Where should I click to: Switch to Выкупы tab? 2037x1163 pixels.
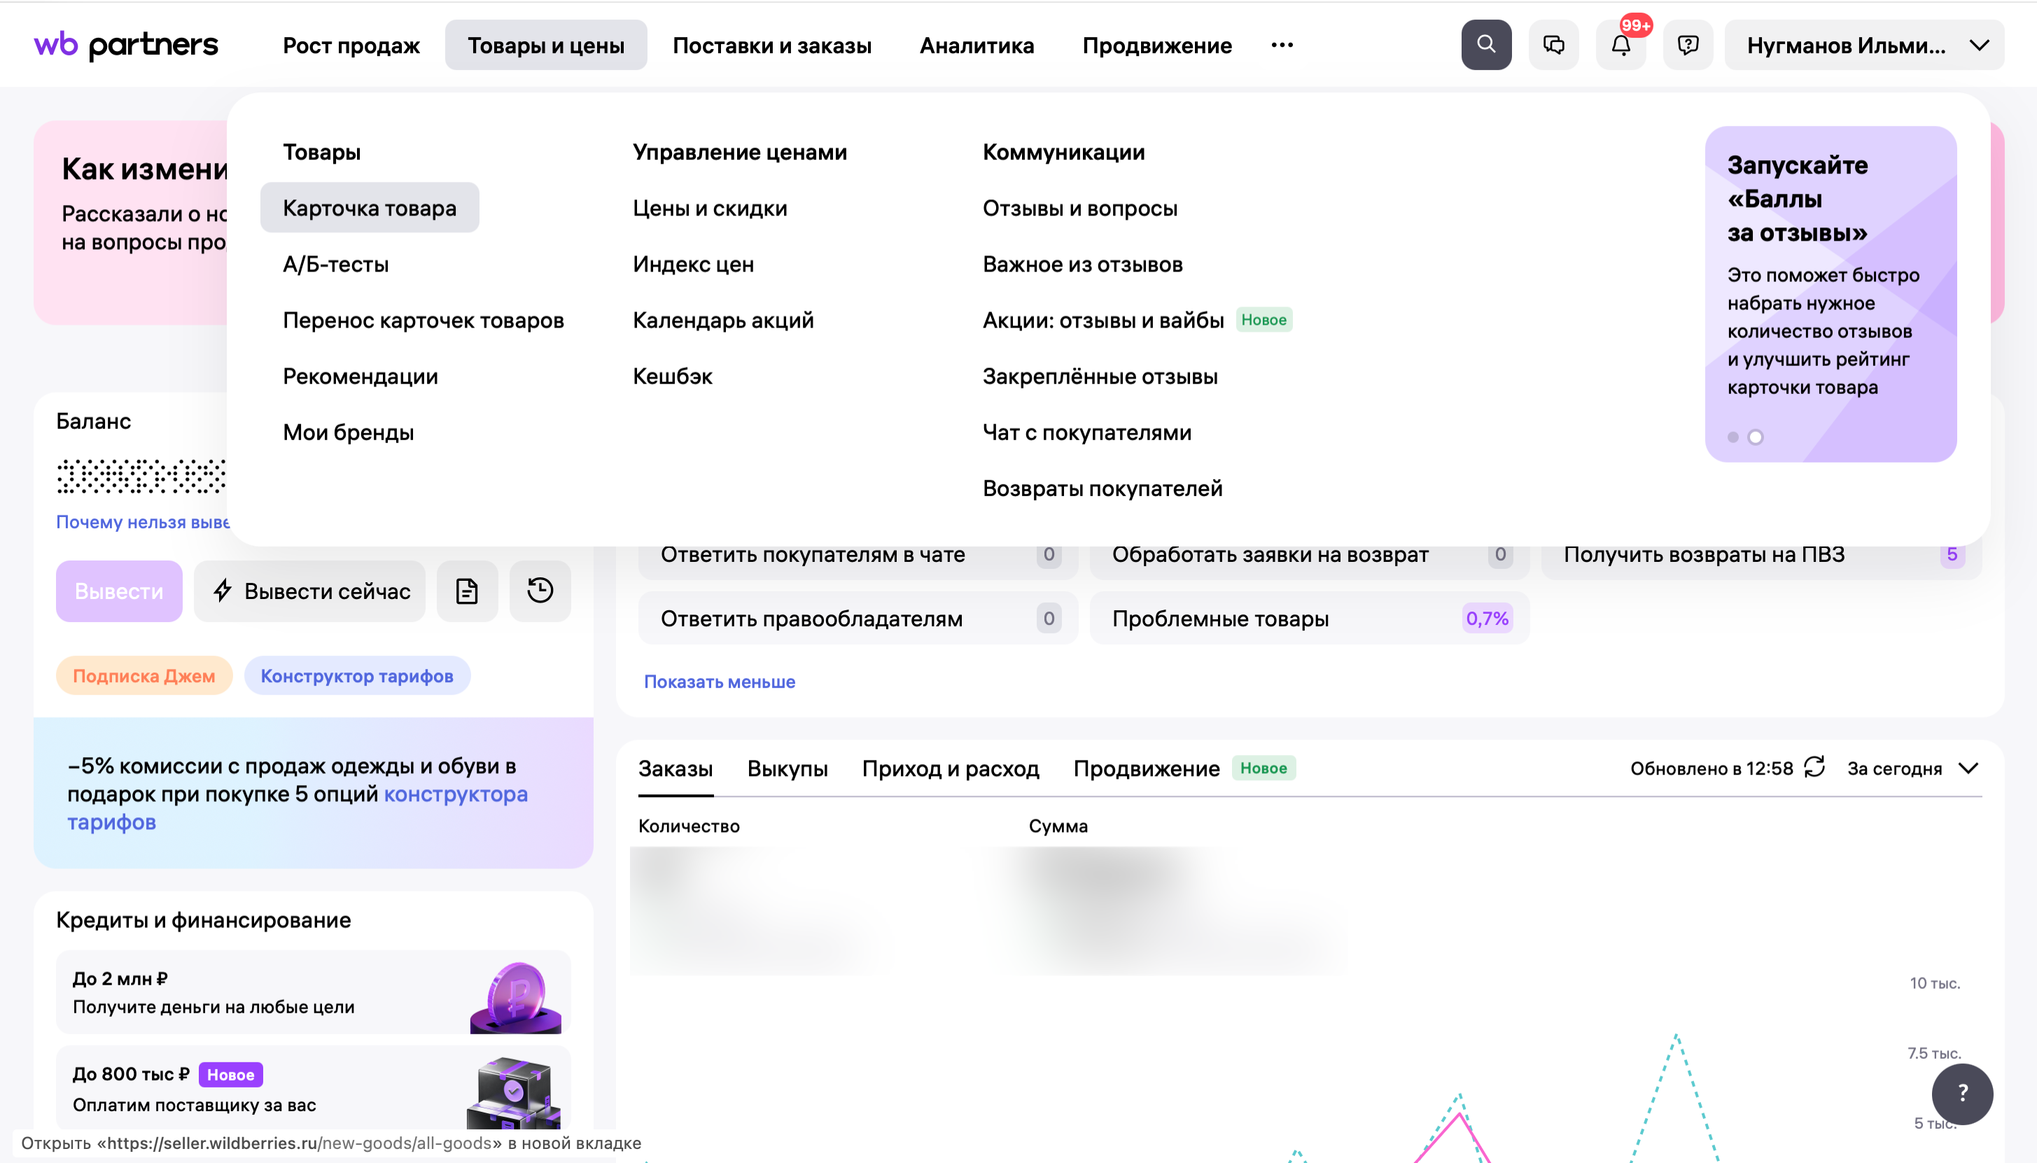pyautogui.click(x=787, y=768)
